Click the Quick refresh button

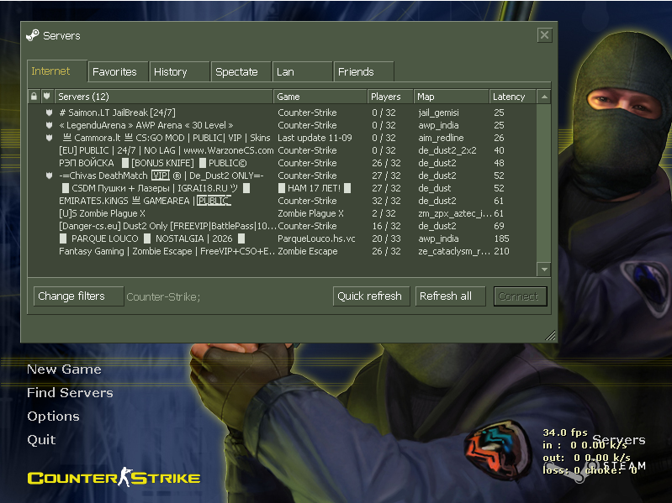370,296
